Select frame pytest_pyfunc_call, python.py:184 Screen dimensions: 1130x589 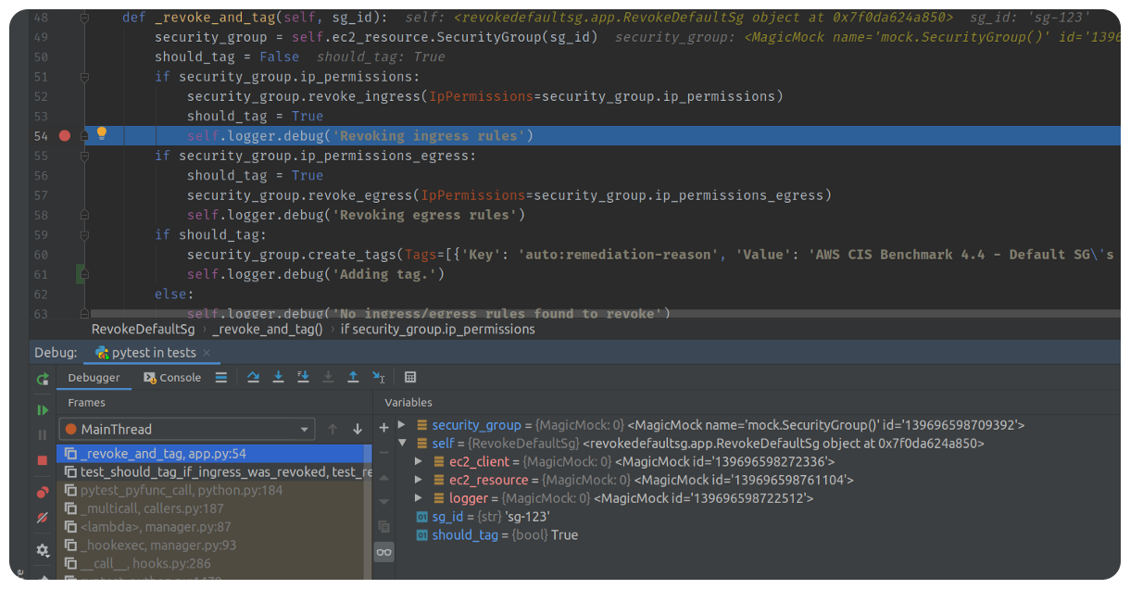(x=214, y=490)
